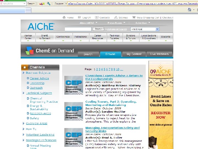Screen dimensions: 198x149
Task: Open Managing Transportation Safety and Security Risks link
Action: coord(112,129)
